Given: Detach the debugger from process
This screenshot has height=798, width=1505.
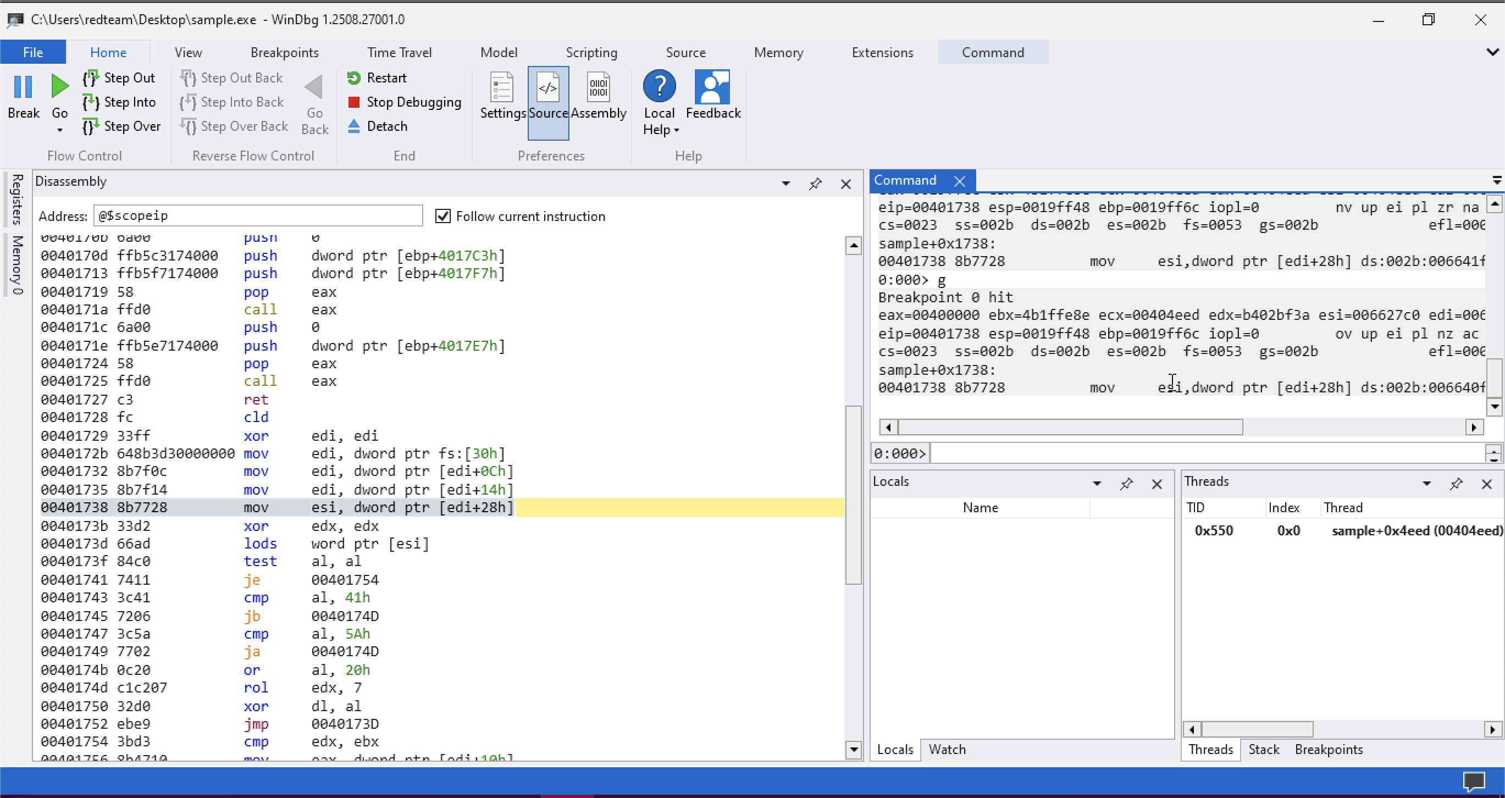Looking at the screenshot, I should click(378, 126).
